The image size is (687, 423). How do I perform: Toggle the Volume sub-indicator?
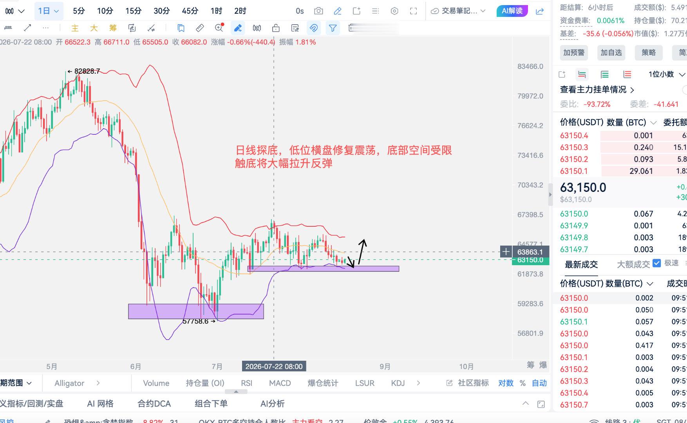point(156,383)
